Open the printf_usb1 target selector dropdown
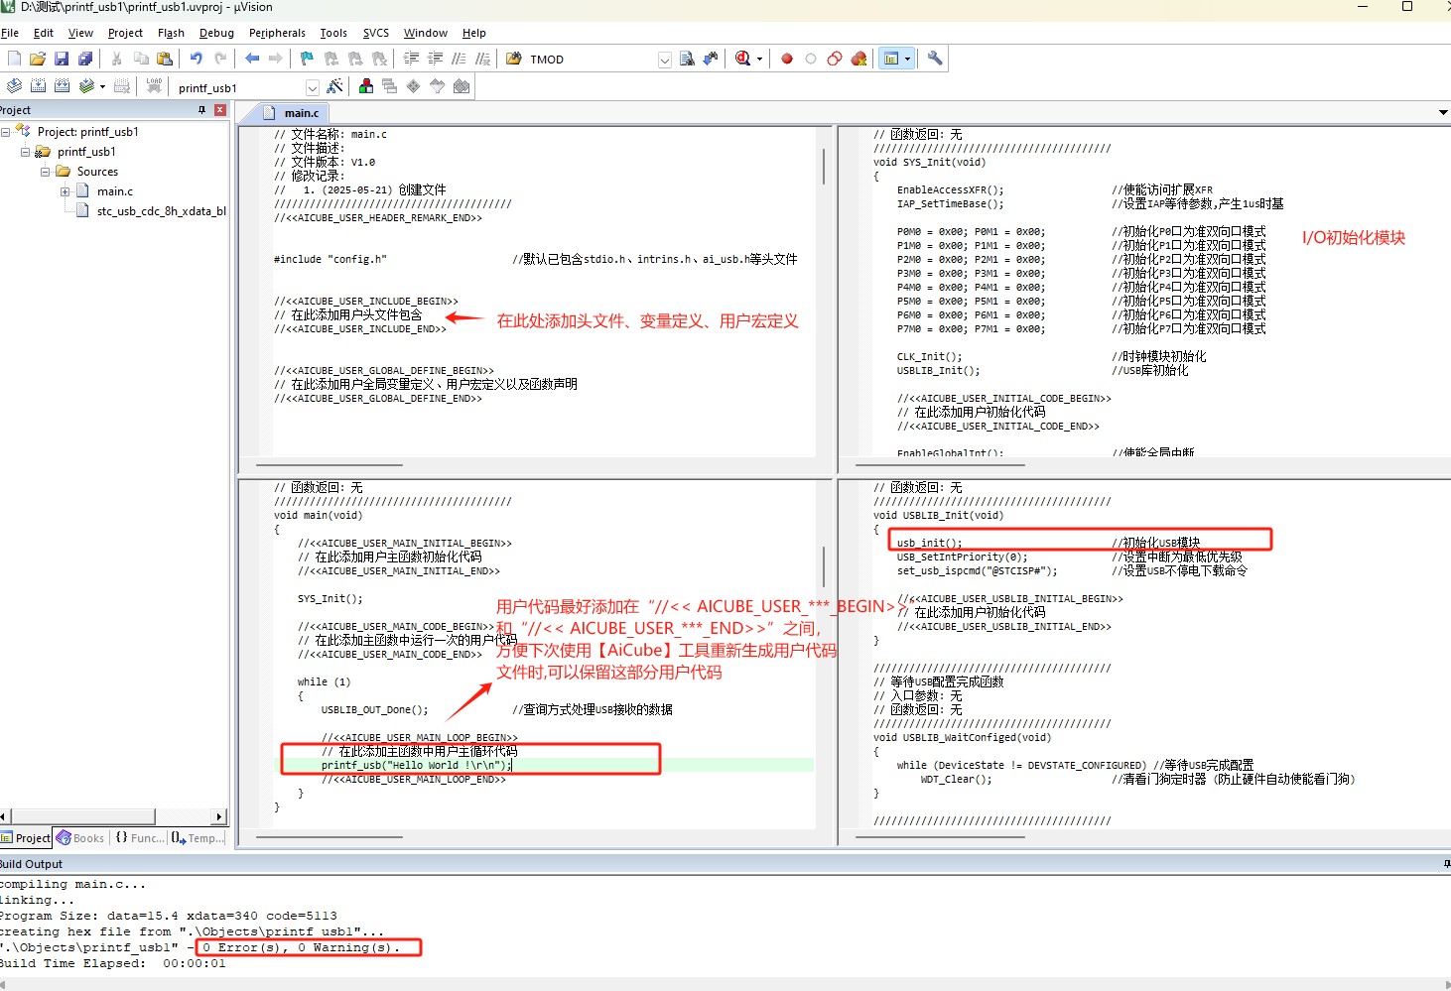Screen dimensions: 1451x991 (x=313, y=87)
